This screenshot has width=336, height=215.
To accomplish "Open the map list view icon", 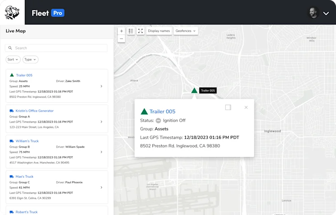I will [131, 31].
